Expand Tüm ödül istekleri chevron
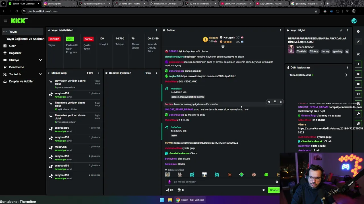Screen dimensions: 364x204 point(346,75)
